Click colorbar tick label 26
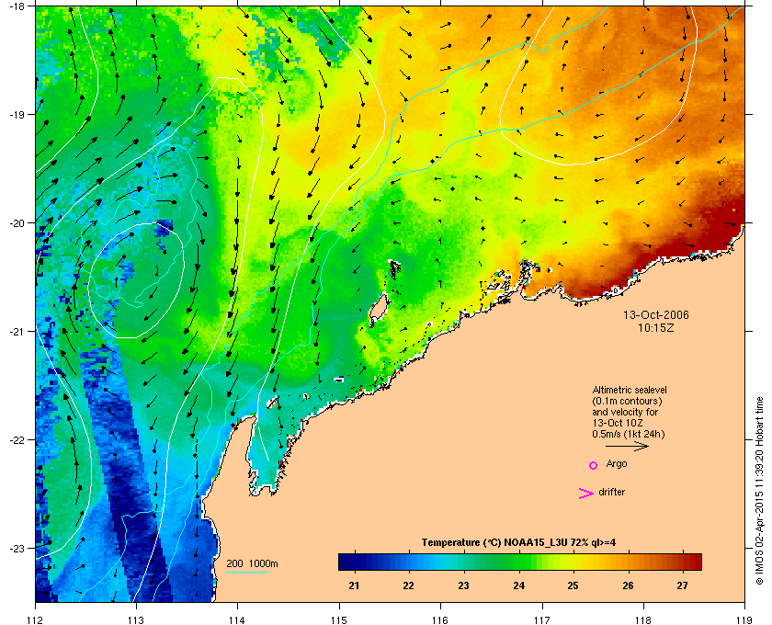Viewport: 772px width, 625px height. tap(628, 586)
